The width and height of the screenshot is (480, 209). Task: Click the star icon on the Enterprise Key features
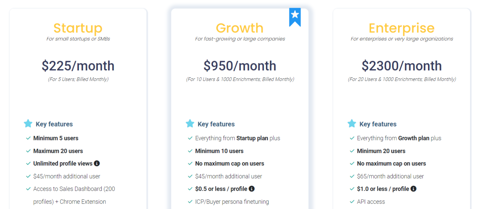(x=352, y=124)
